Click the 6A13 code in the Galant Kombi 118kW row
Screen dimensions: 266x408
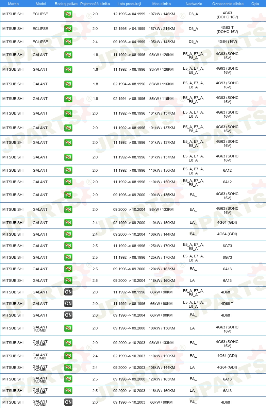click(227, 391)
